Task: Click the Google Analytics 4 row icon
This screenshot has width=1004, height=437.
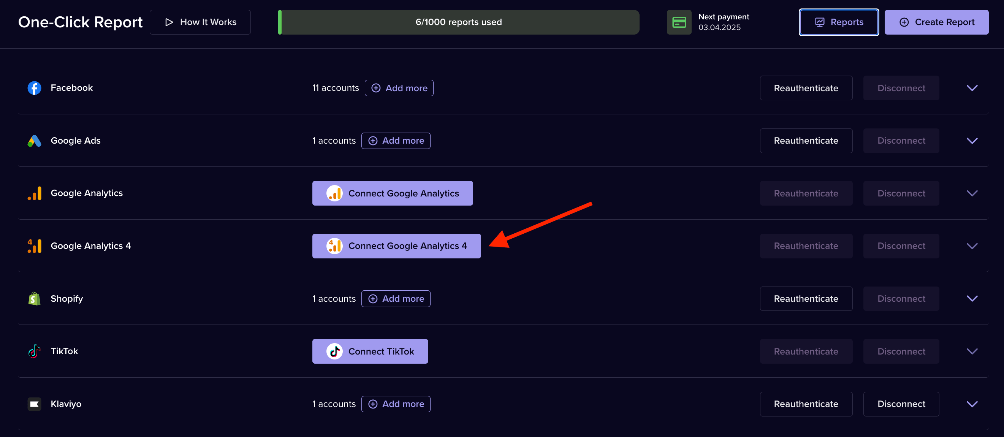Action: click(34, 246)
